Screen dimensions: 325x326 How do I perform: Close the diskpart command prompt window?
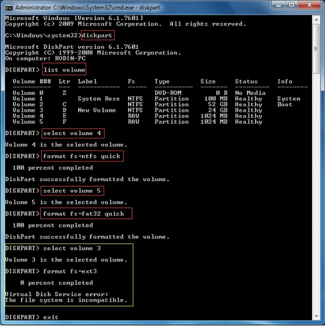(309, 5)
